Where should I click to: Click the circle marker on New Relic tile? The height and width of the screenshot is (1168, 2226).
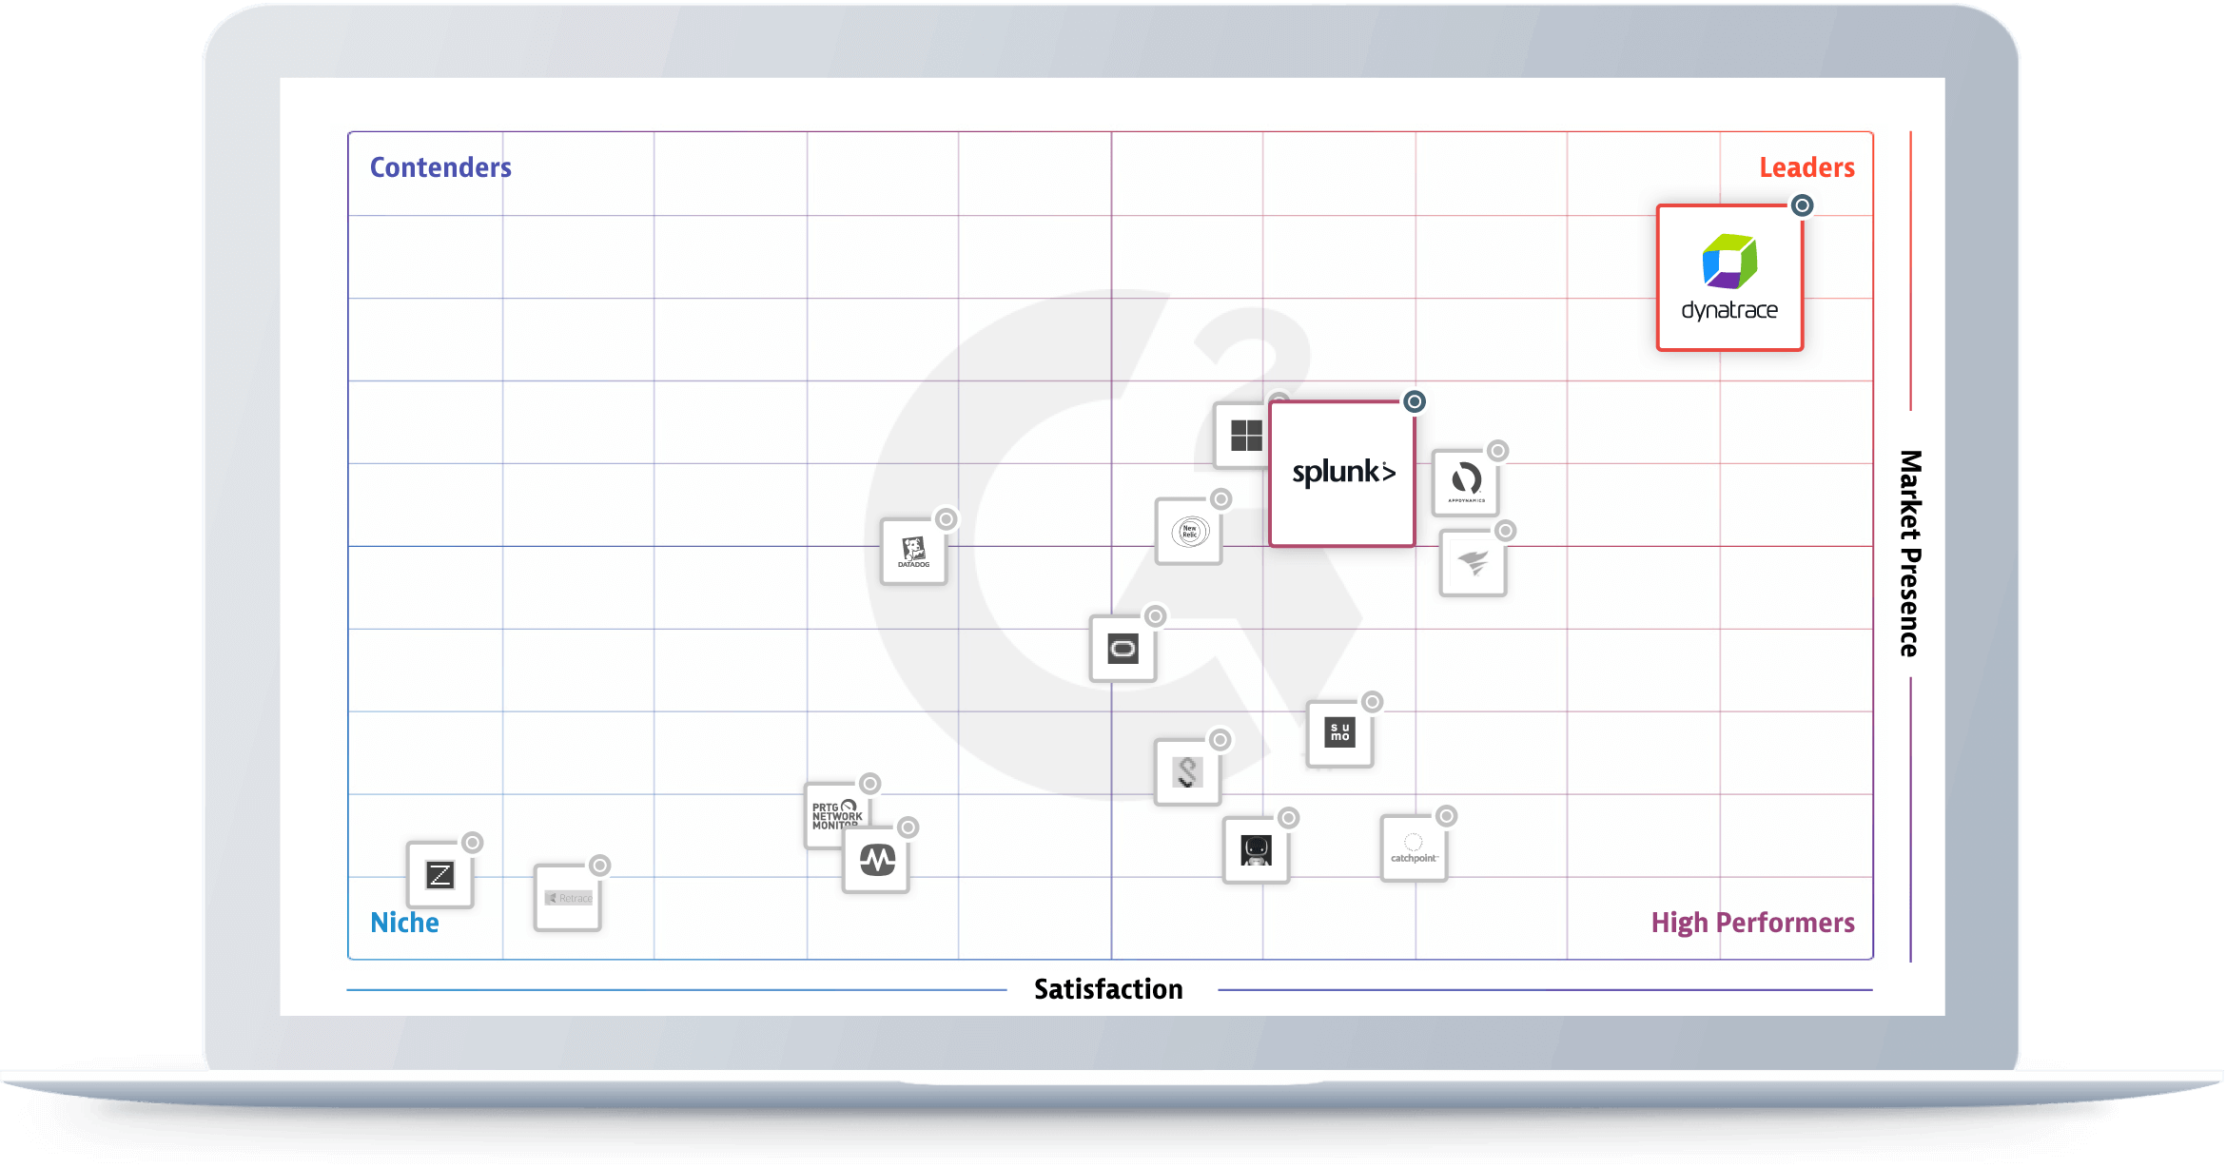1221,499
